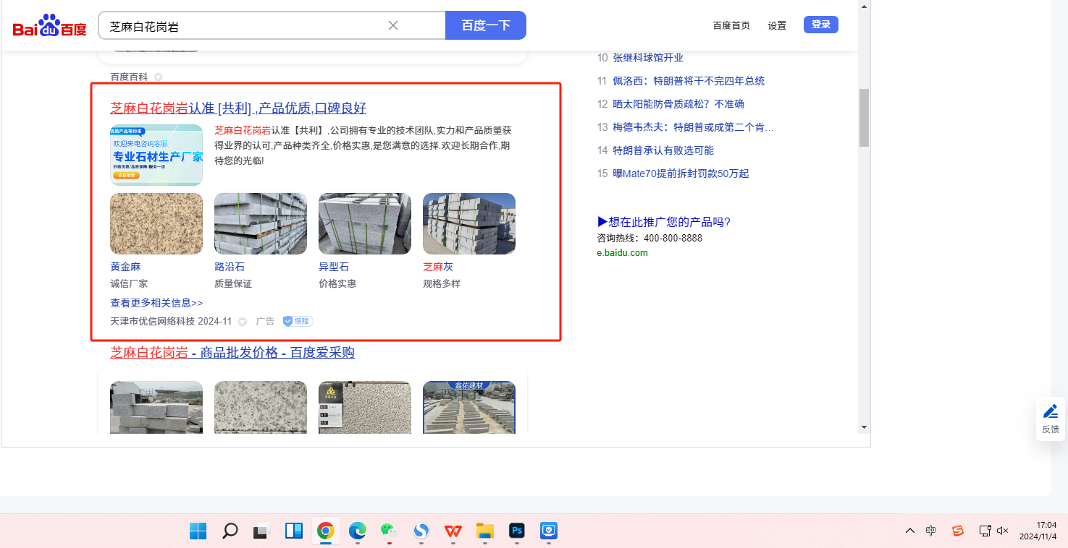
Task: Open Sogou Browser from the taskbar
Action: tap(421, 531)
